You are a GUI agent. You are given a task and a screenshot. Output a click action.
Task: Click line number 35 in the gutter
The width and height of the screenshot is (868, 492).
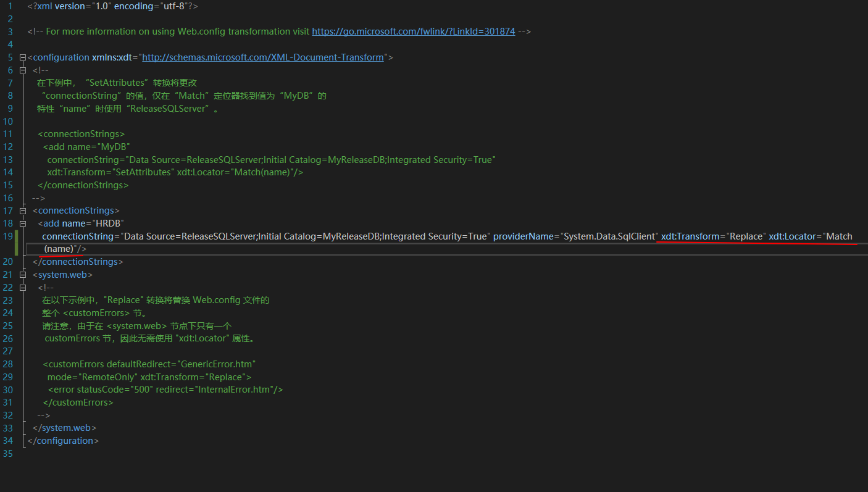8,454
